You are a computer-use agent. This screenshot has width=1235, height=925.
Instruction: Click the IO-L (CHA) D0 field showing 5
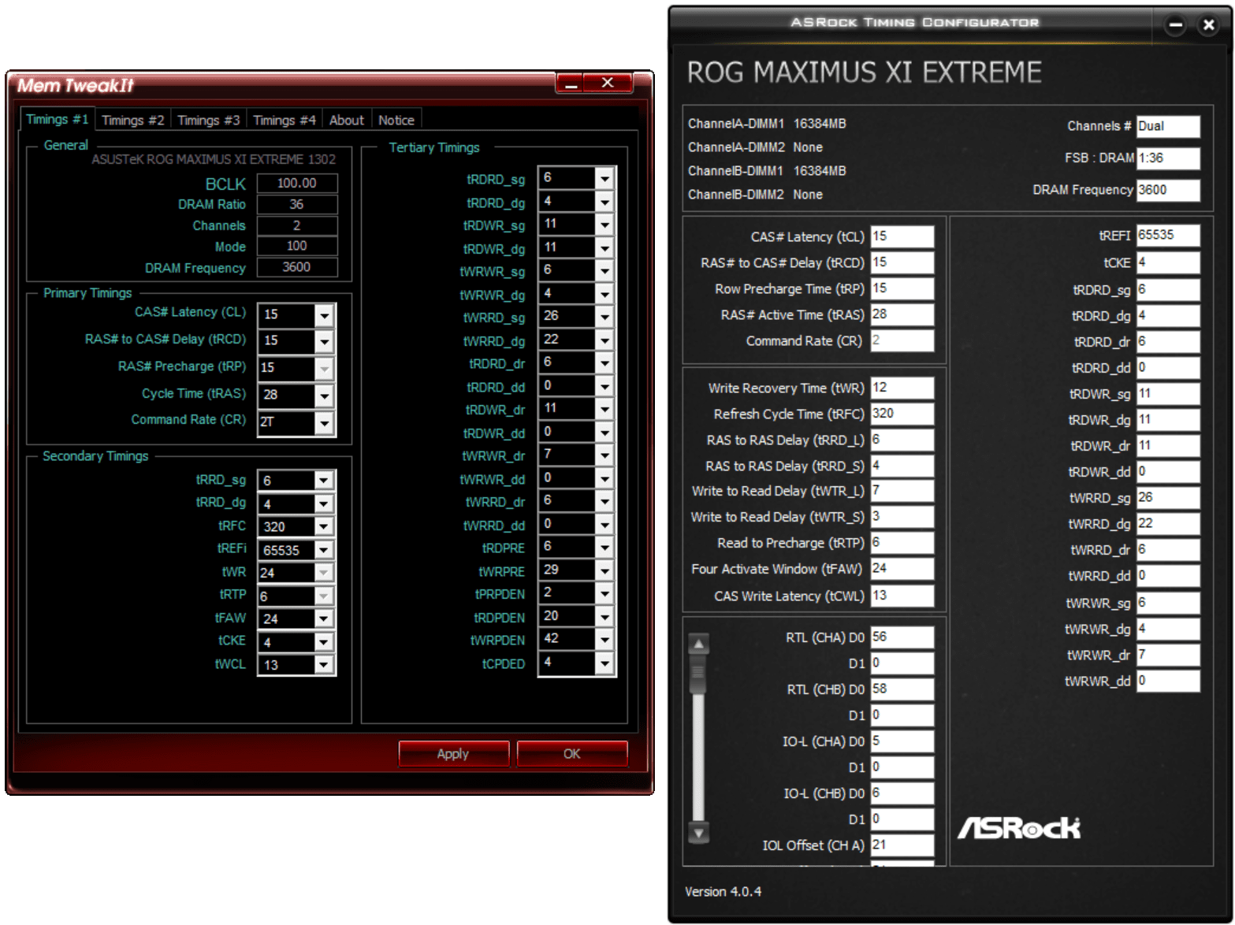coord(902,741)
